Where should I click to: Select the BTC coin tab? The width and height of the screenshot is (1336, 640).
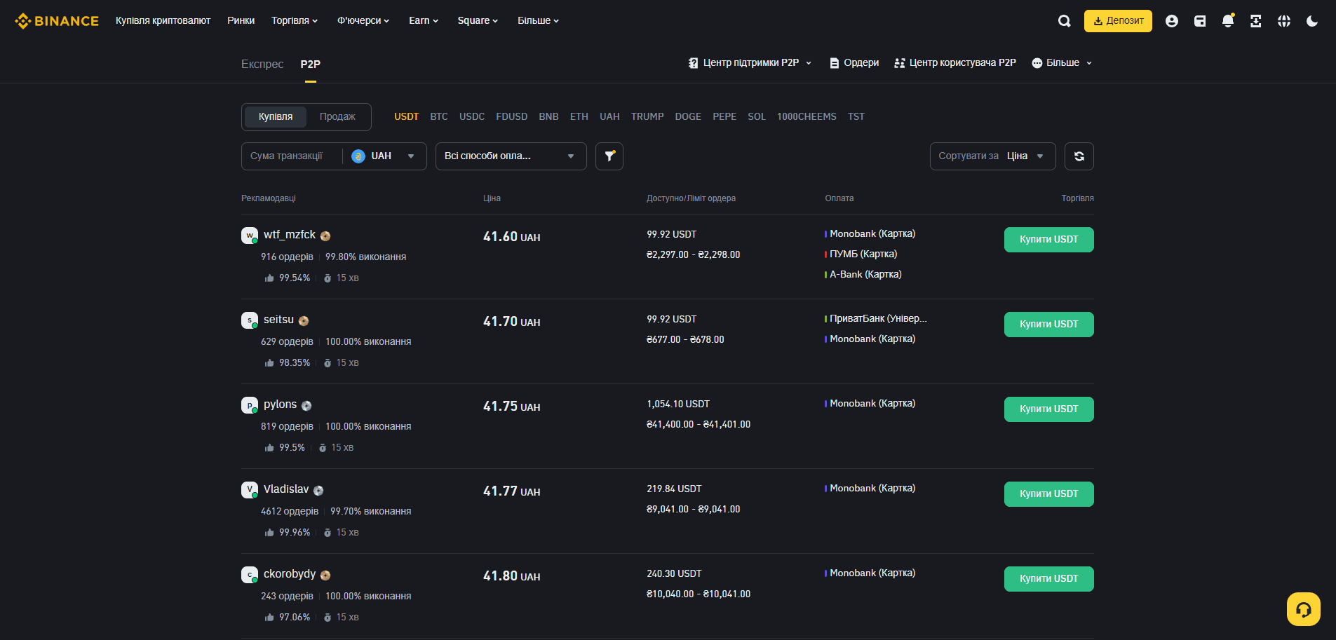click(x=439, y=116)
